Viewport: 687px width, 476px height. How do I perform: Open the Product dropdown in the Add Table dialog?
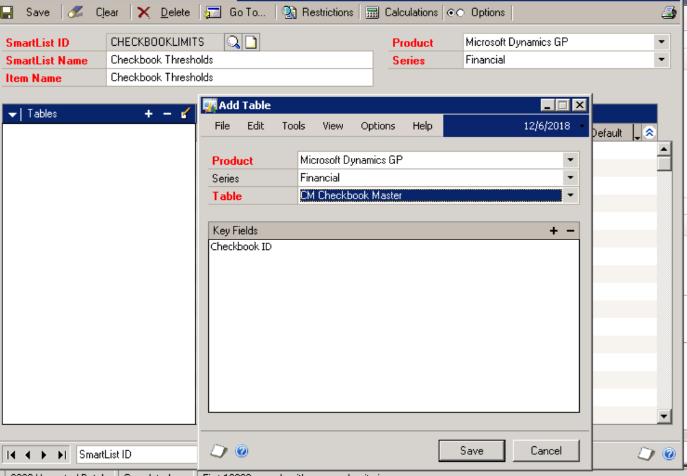click(x=571, y=160)
